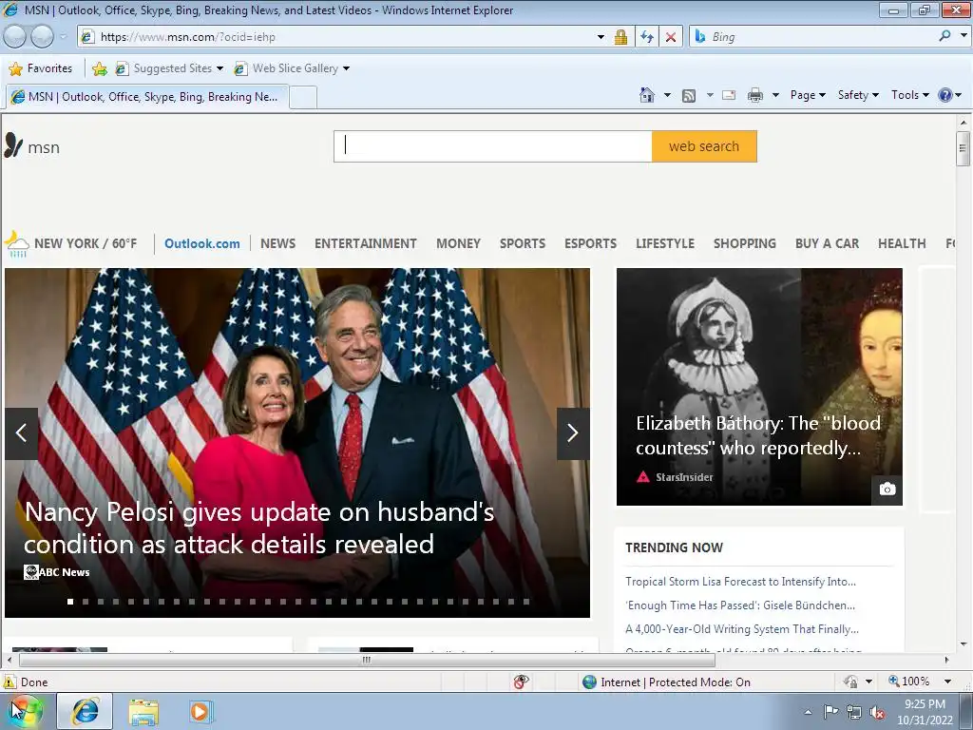The width and height of the screenshot is (973, 730).
Task: Open a new blank tab
Action: tap(303, 98)
